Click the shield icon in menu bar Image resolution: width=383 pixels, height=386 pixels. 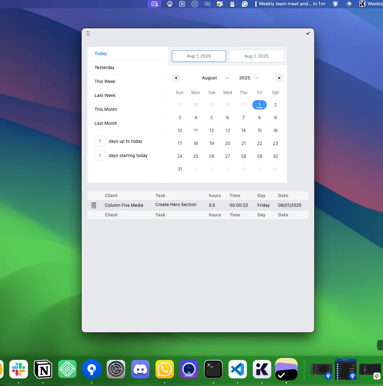pos(335,4)
